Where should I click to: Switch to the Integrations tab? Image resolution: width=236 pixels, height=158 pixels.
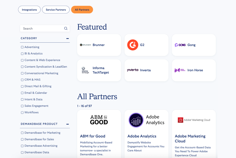point(29,10)
